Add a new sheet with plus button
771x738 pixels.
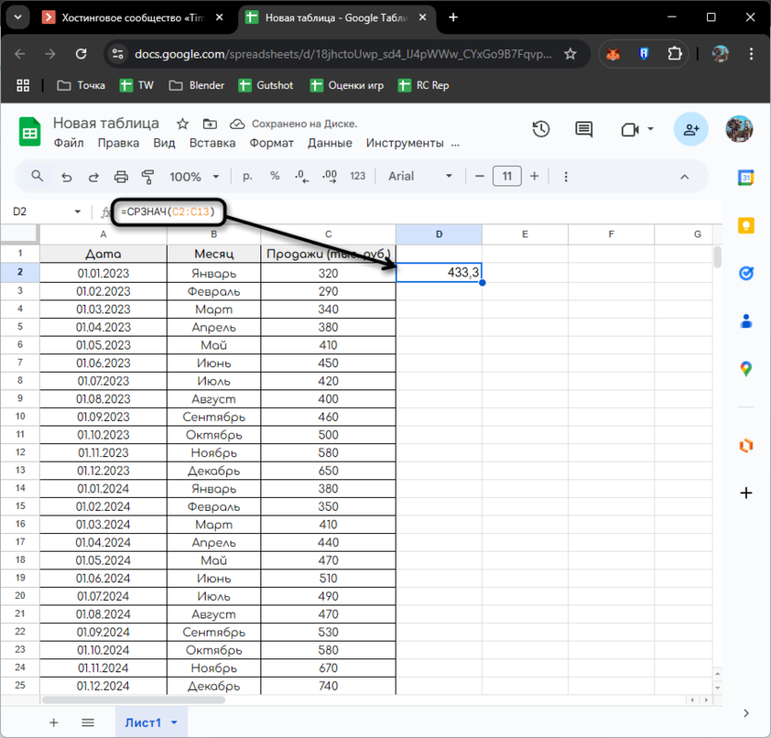point(54,722)
